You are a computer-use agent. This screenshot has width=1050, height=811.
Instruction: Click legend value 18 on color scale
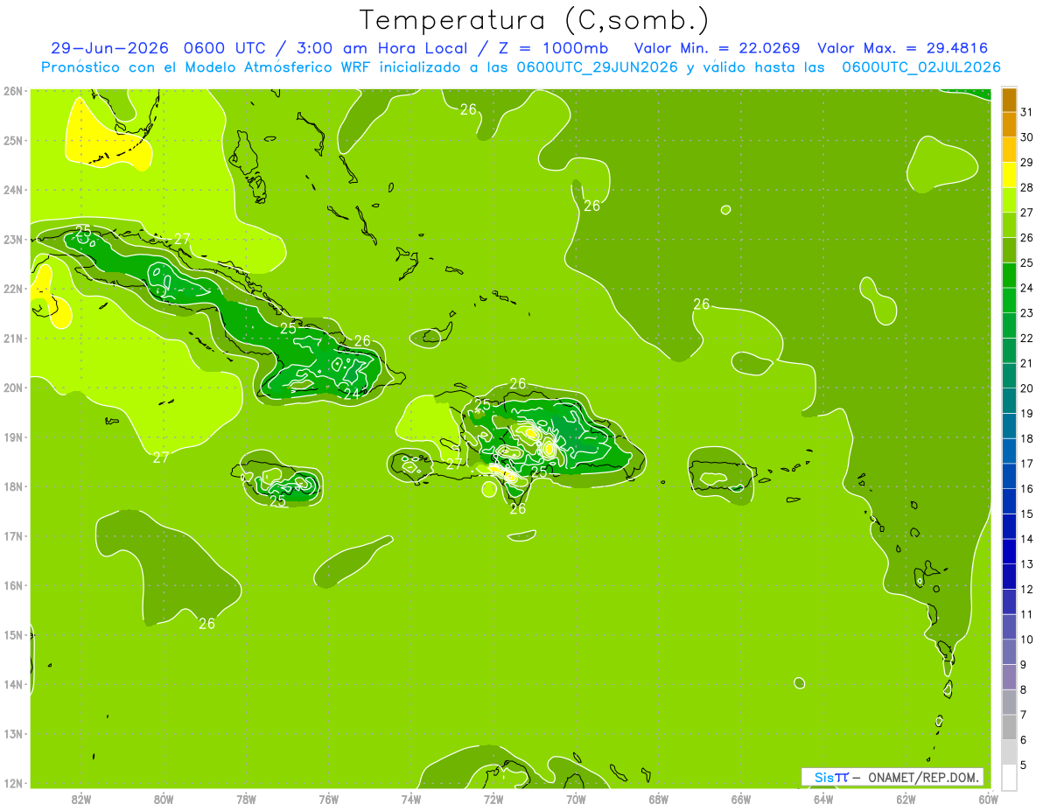coord(1027,438)
